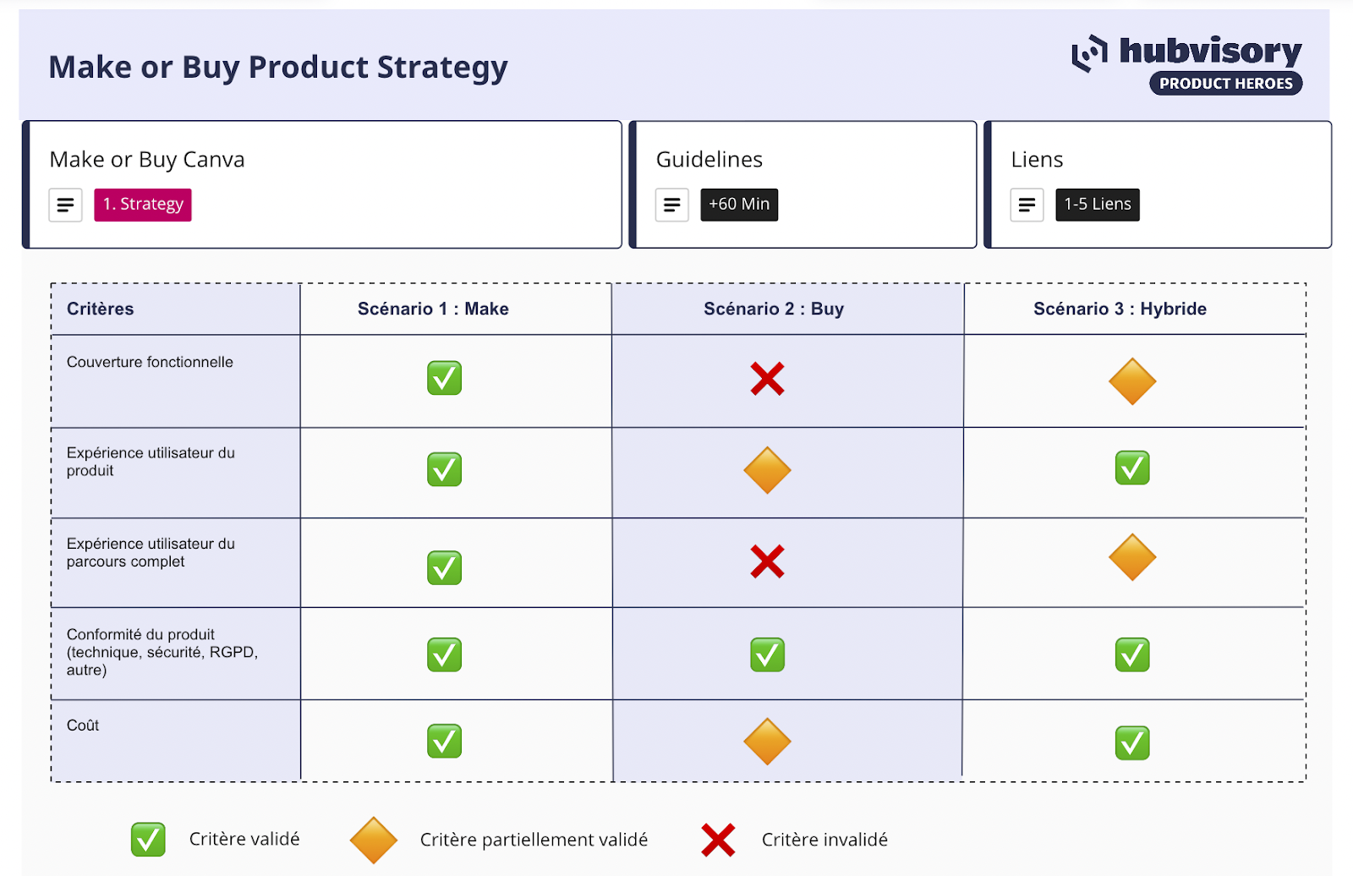The width and height of the screenshot is (1353, 876).
Task: Toggle the Make checkmark for Couverture fonctionnelle
Action: pos(444,378)
